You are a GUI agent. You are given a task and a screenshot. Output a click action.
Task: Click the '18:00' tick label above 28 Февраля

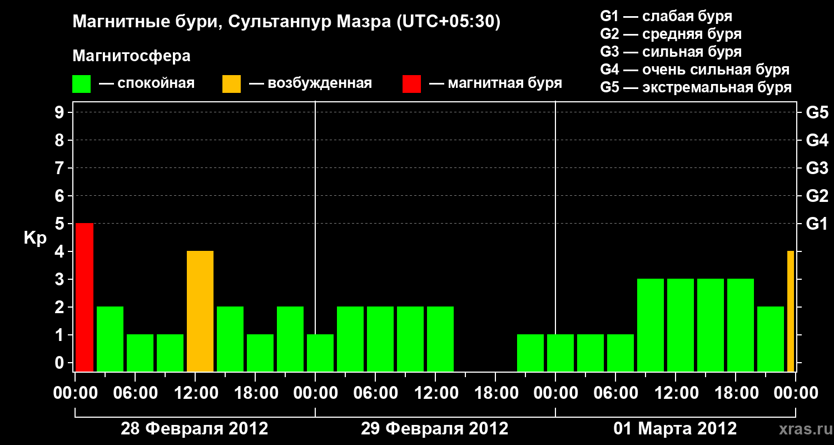pyautogui.click(x=255, y=393)
